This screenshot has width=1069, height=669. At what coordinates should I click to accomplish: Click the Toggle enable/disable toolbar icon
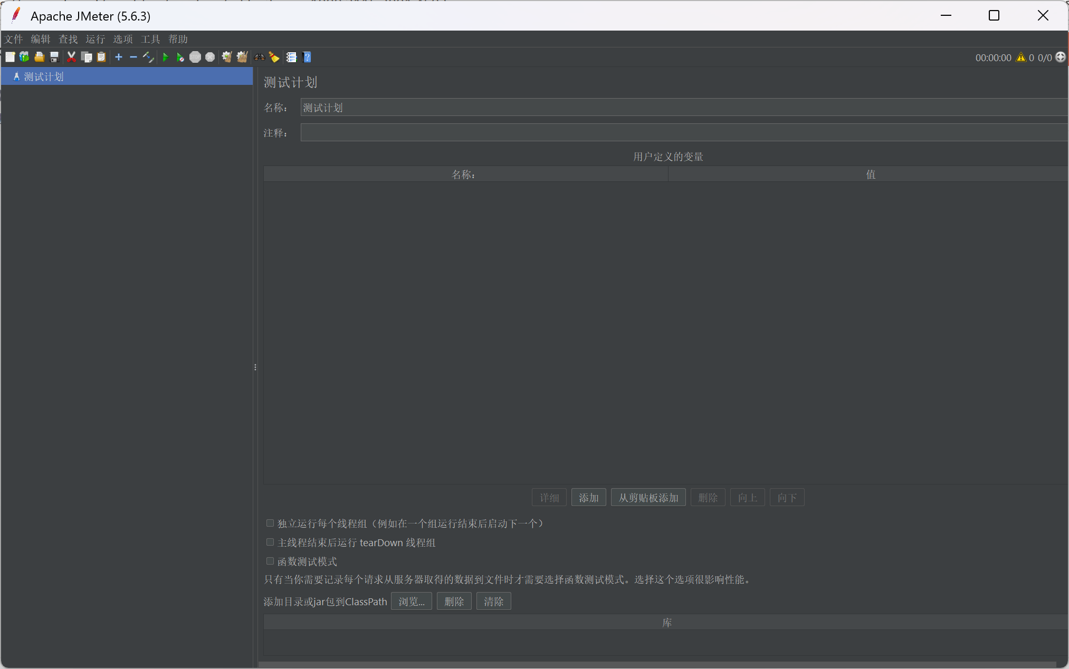pos(148,57)
